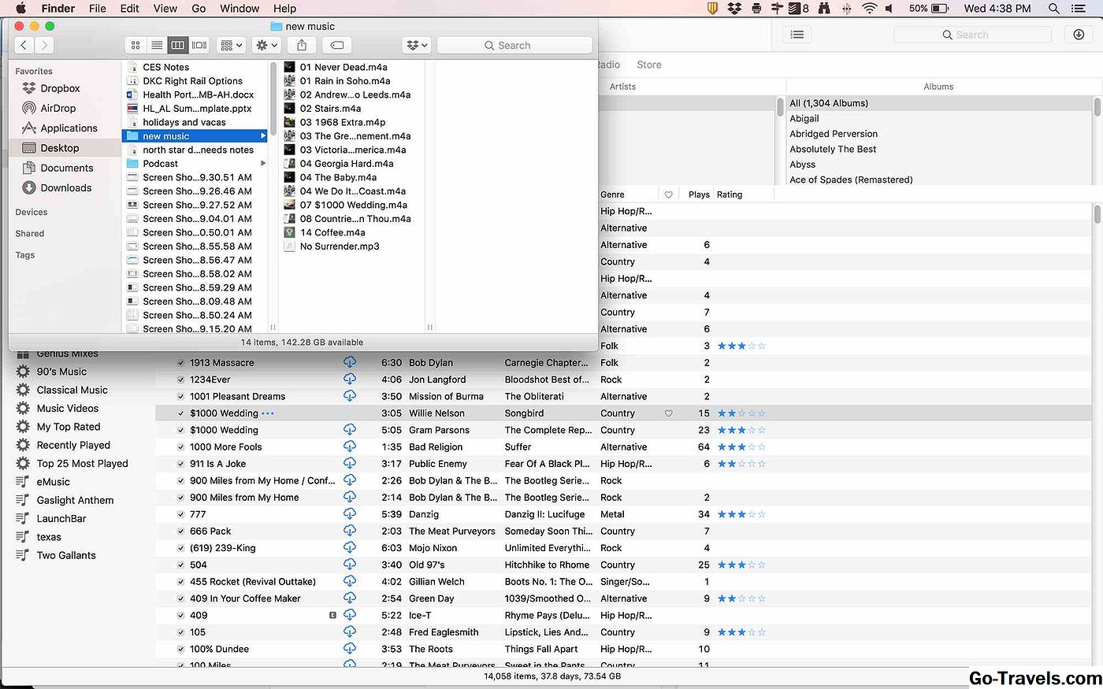Open Spotlight search in menu bar
1103x689 pixels.
pos(1053,9)
